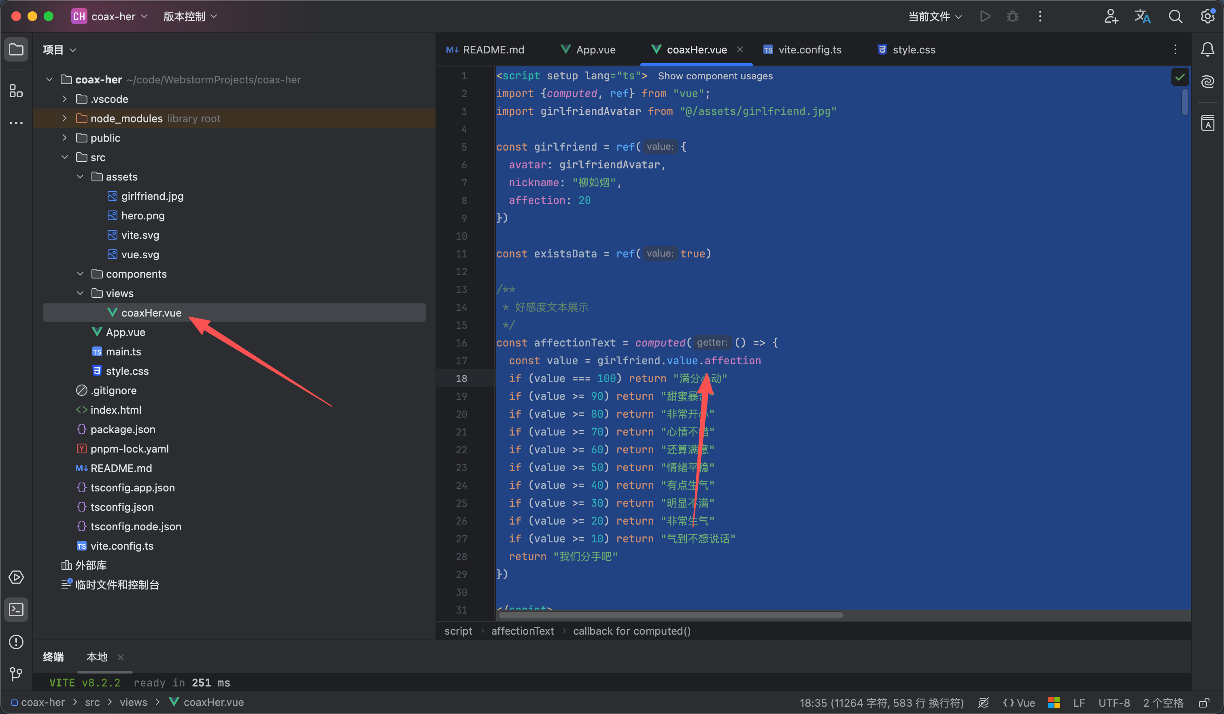Change the UTF-8 file encoding
The image size is (1224, 714).
pyautogui.click(x=1114, y=703)
